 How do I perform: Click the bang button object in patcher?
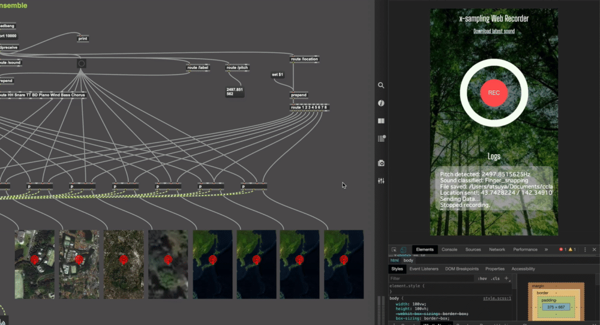click(82, 64)
